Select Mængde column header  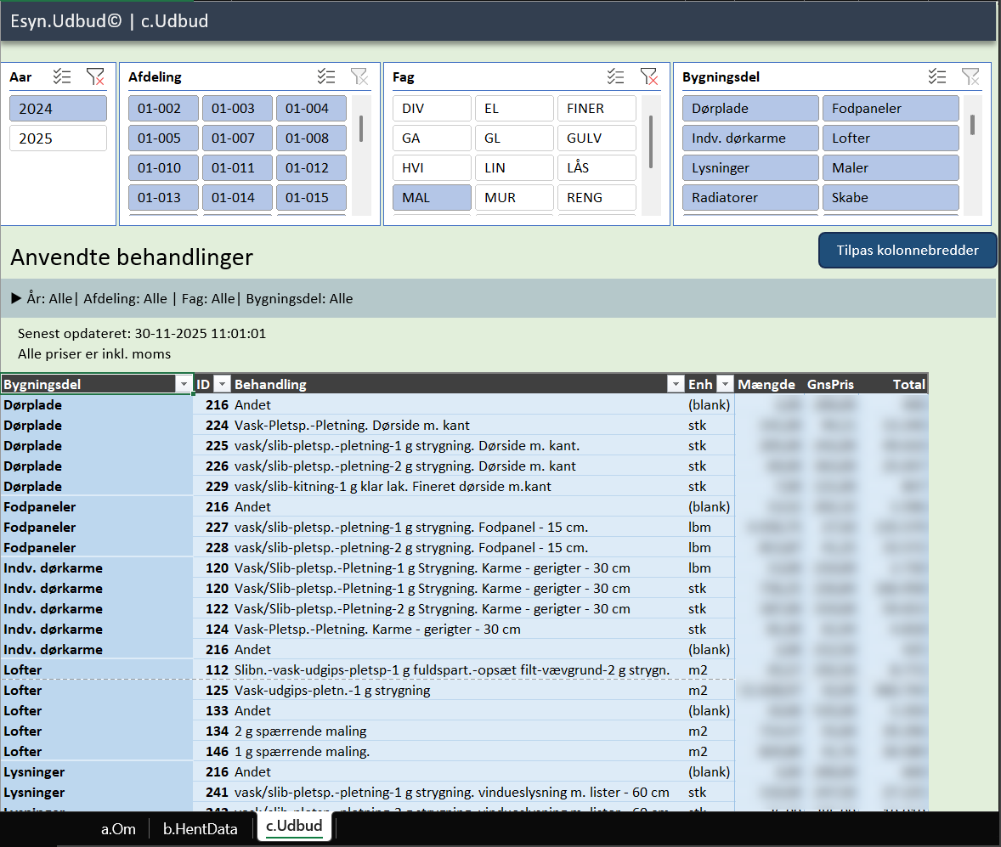point(766,384)
